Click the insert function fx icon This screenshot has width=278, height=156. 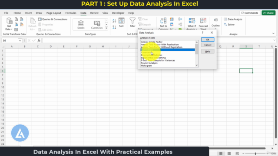(x=39, y=40)
